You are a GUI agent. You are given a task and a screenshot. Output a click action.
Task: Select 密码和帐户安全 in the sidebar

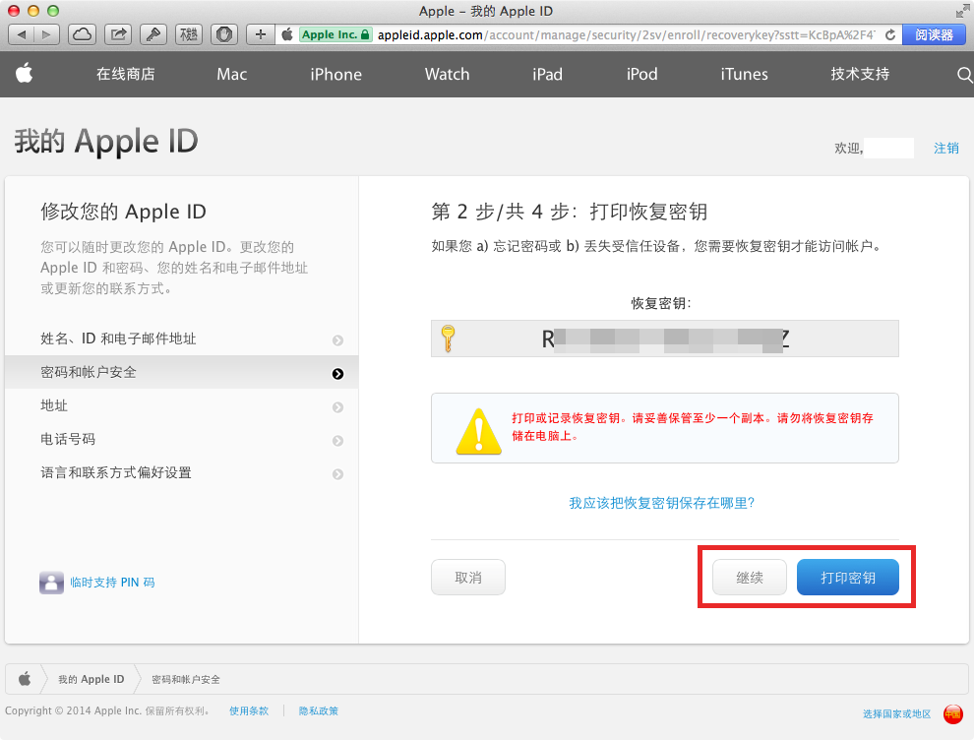181,372
